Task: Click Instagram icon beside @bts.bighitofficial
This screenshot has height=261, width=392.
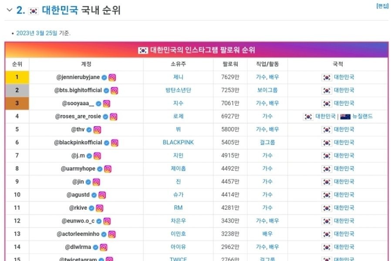Action: coord(115,90)
